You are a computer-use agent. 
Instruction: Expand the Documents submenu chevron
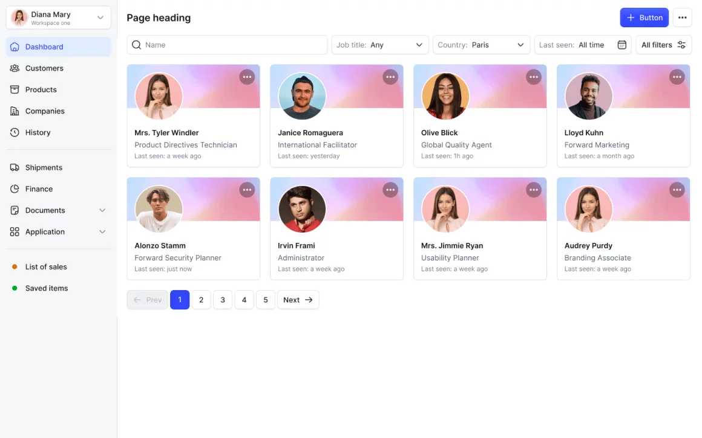pos(102,210)
